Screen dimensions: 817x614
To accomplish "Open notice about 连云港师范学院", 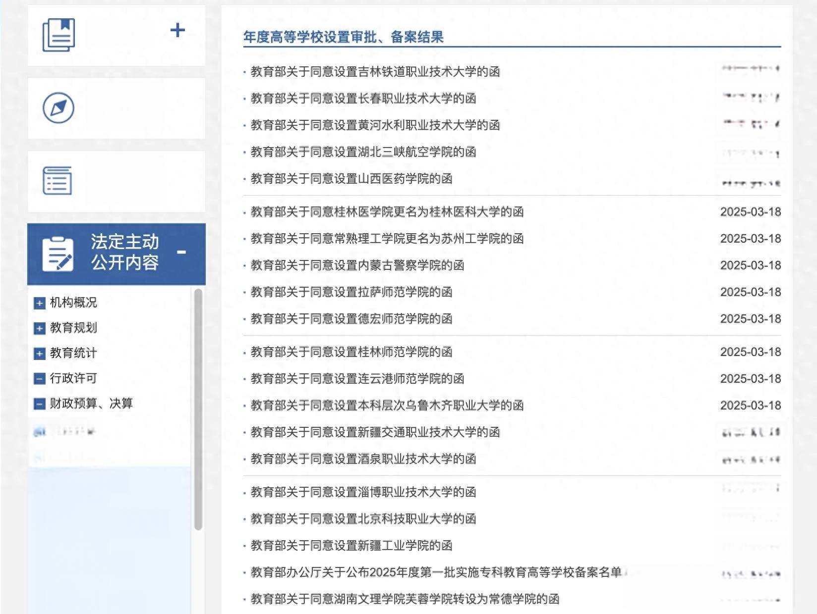I will (x=357, y=379).
